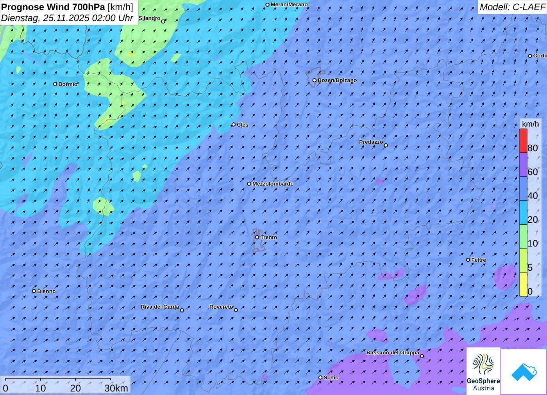The image size is (547, 395).
Task: Click the Trento city marker circle
Action: (x=257, y=237)
